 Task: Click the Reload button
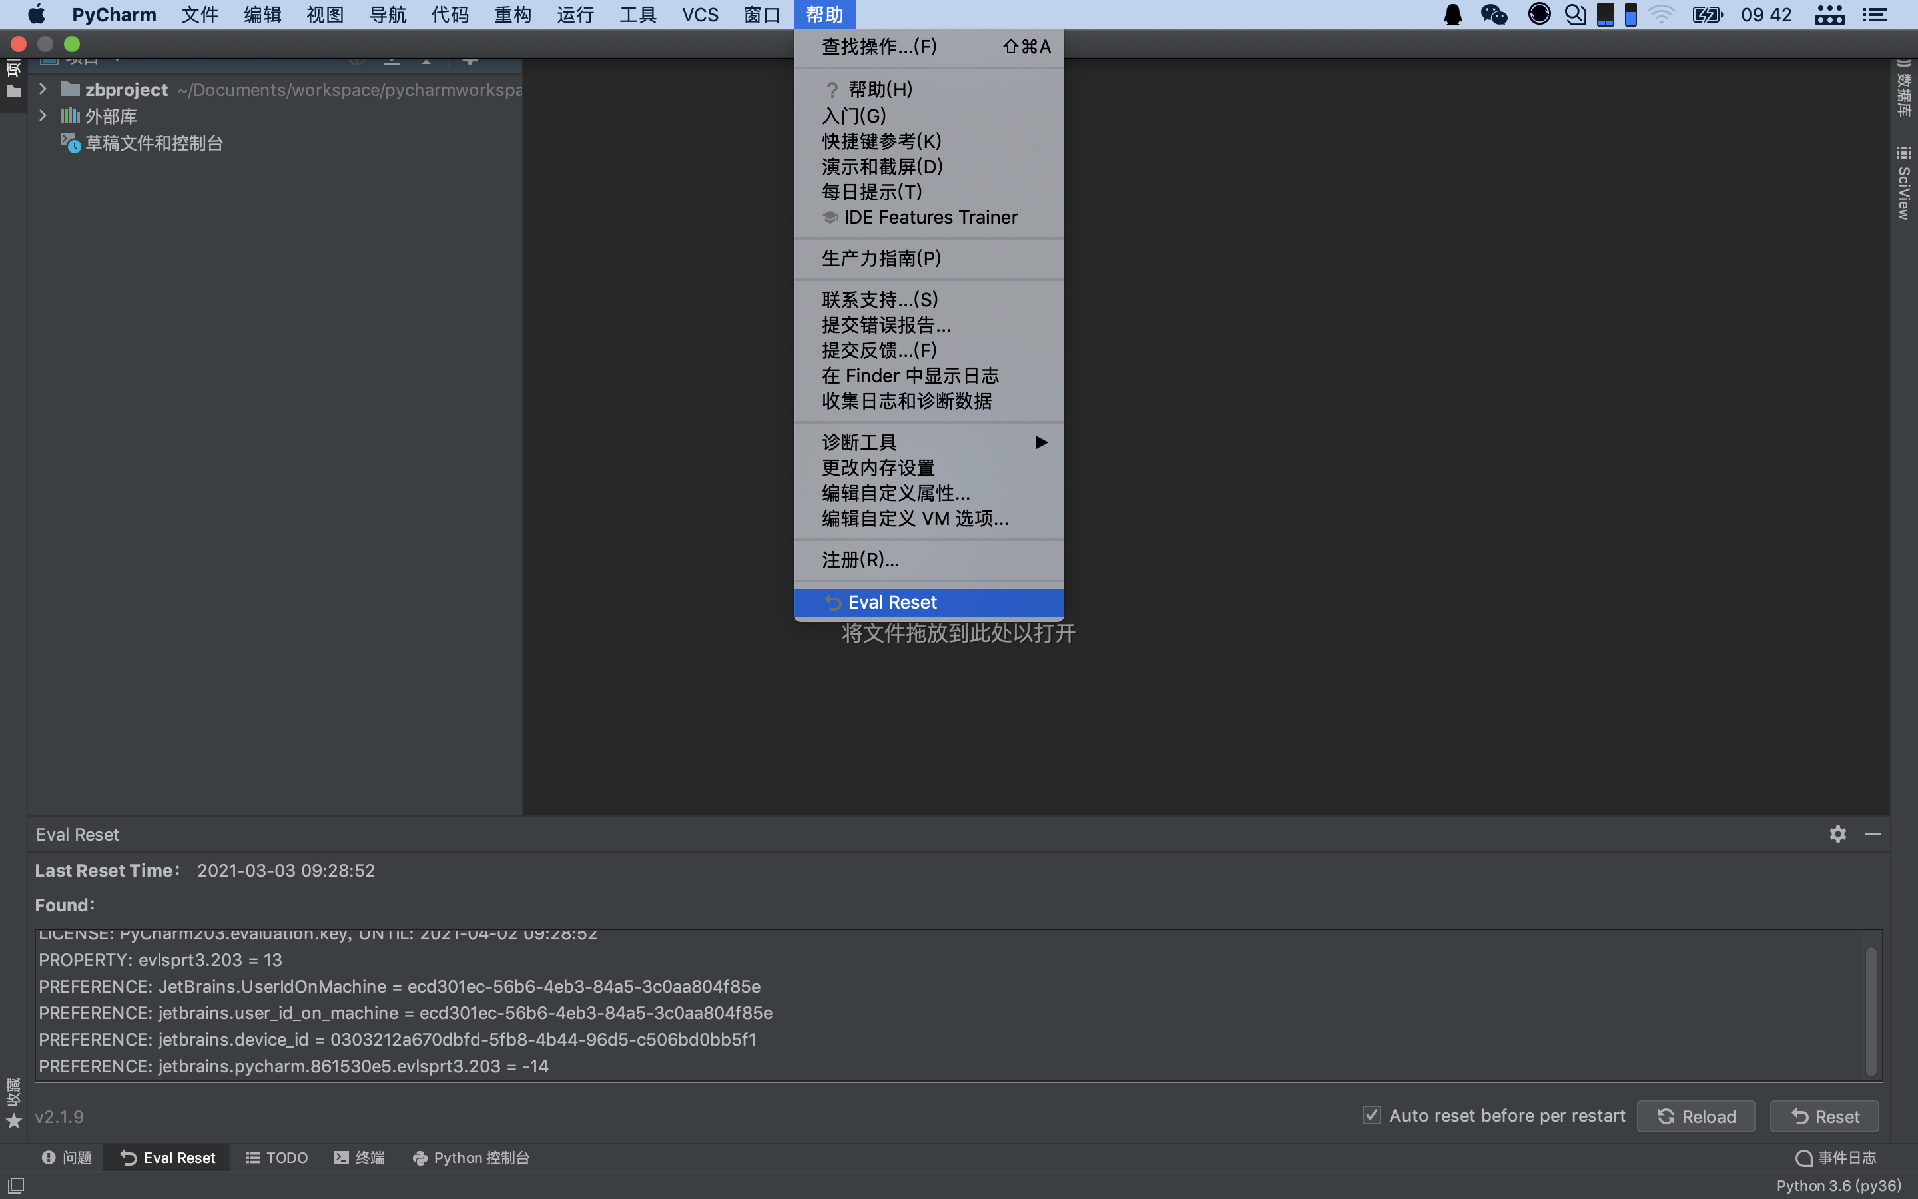1696,1116
